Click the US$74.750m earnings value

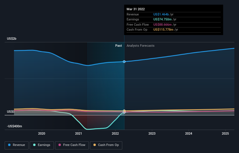click(162, 19)
